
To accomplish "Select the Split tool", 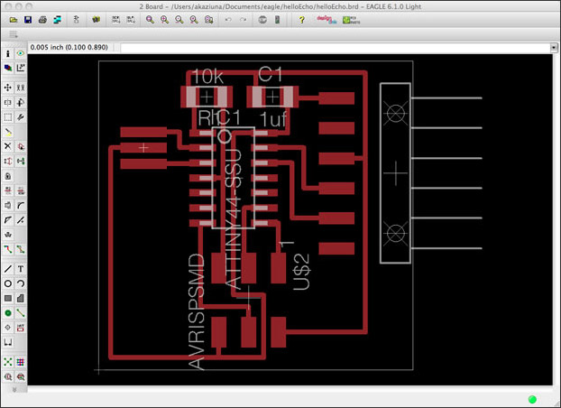I will pos(8,220).
